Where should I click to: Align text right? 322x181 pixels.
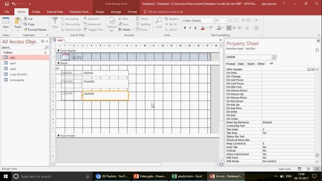pos(239,28)
